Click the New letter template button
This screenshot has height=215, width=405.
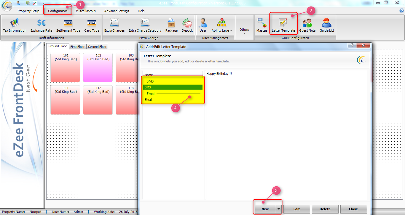coord(265,209)
